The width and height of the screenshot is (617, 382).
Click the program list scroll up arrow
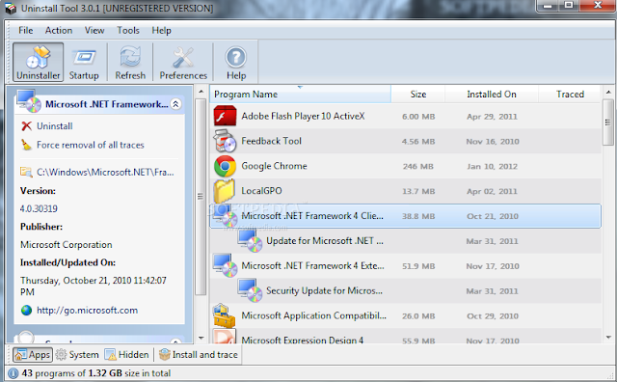coord(608,93)
